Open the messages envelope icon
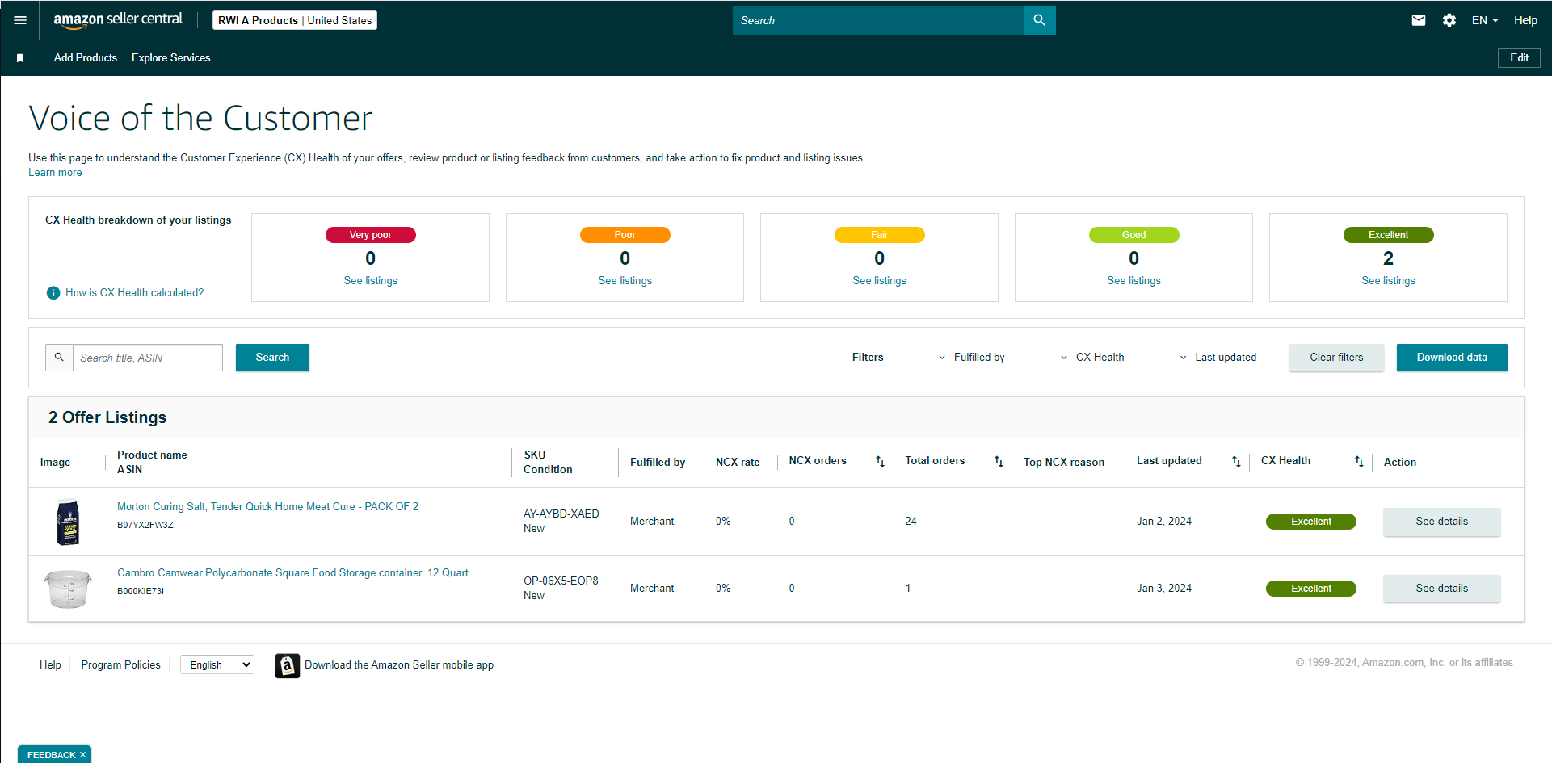 point(1418,20)
